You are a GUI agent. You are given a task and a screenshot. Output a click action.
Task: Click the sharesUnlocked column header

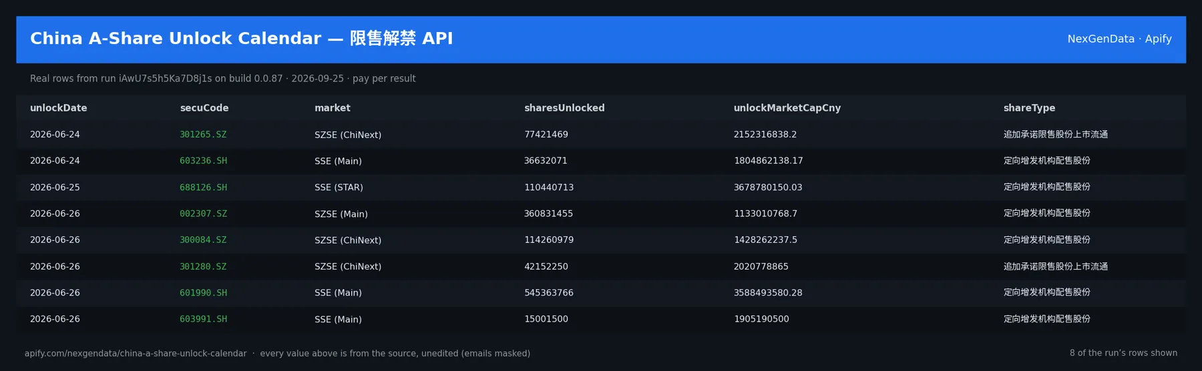tap(564, 108)
